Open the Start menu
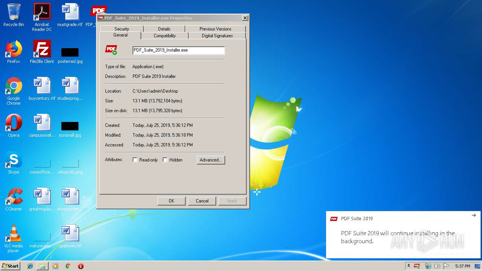The image size is (482, 271). [11, 266]
